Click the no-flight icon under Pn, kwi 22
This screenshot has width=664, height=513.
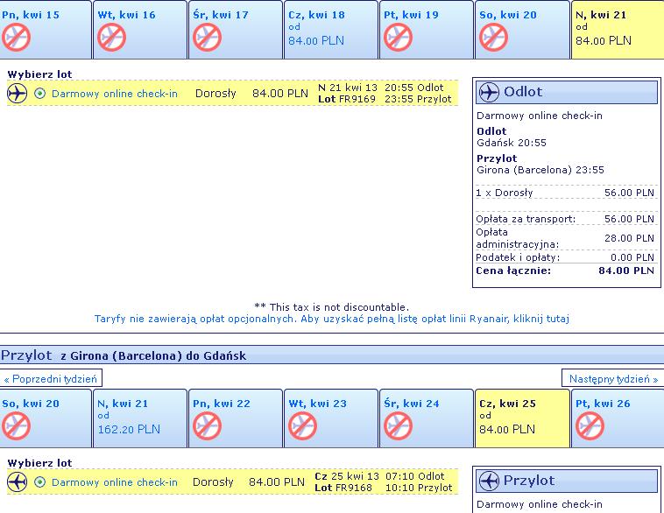pyautogui.click(x=207, y=425)
